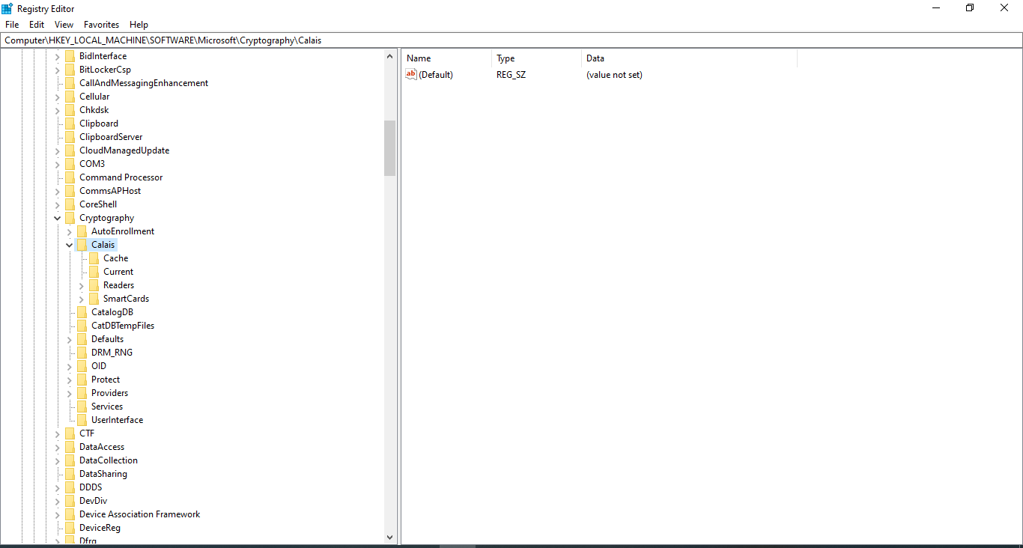Image resolution: width=1023 pixels, height=548 pixels.
Task: Select the DeviceReg key
Action: tap(100, 528)
